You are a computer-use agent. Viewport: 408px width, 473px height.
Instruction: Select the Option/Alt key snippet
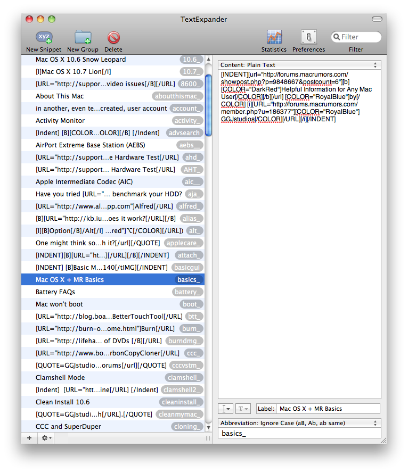[x=112, y=231]
